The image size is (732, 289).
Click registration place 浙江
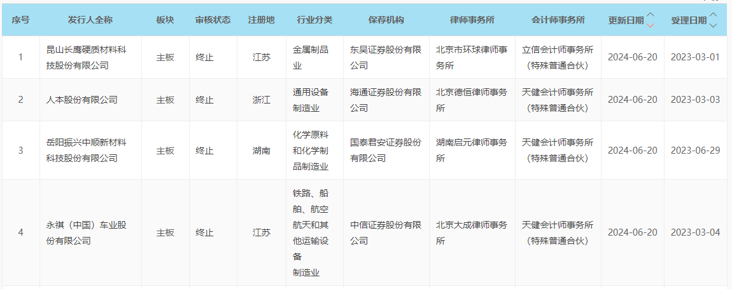point(262,100)
